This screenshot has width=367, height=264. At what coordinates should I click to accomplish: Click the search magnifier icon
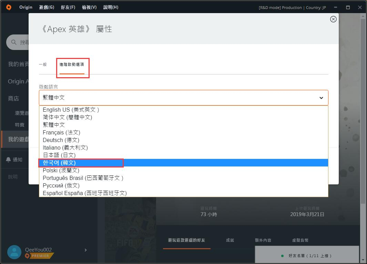click(x=14, y=42)
